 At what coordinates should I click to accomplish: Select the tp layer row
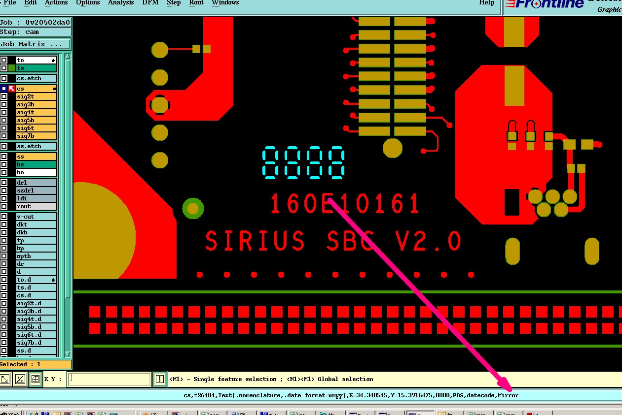[36, 240]
